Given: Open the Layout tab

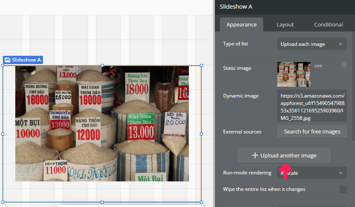Looking at the screenshot, I should [x=285, y=24].
